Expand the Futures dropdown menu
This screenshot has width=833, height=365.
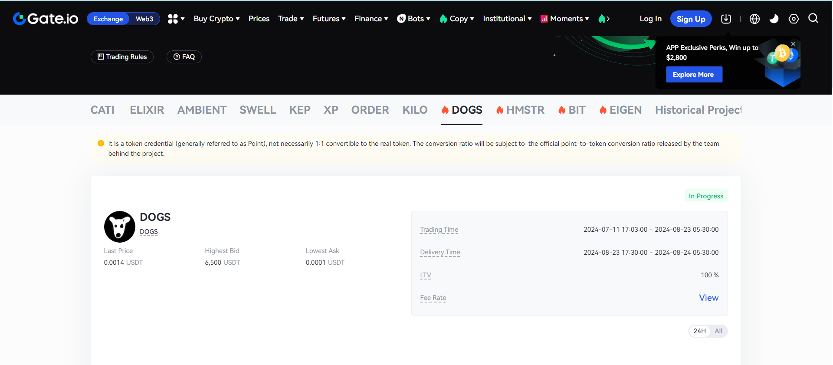pos(329,19)
